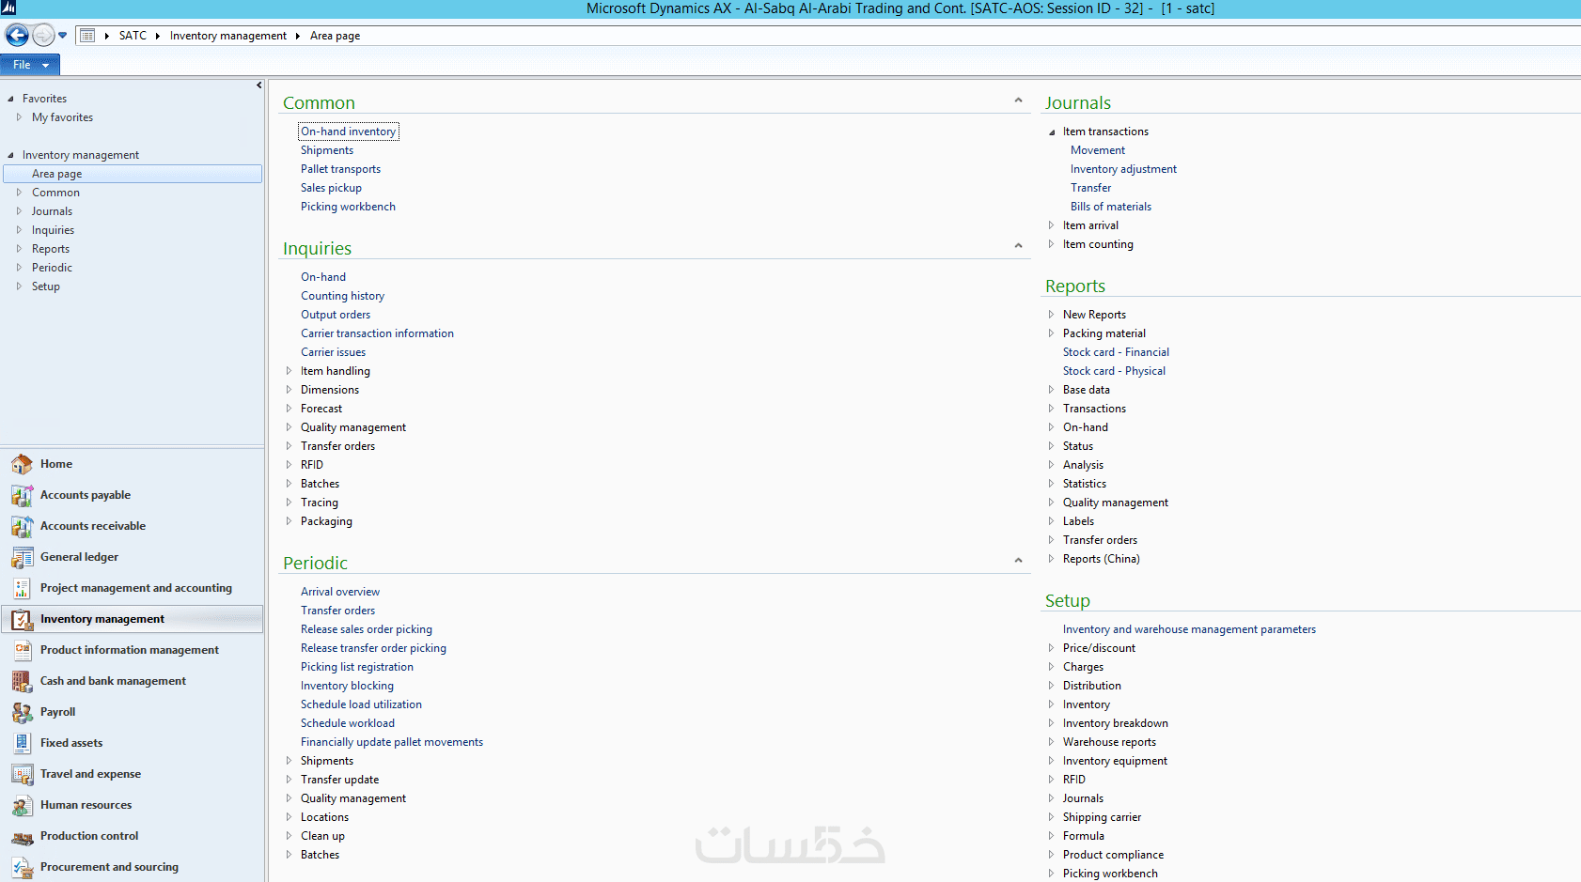This screenshot has height=882, width=1581.
Task: Expand Item counting under Journals
Action: point(1051,244)
